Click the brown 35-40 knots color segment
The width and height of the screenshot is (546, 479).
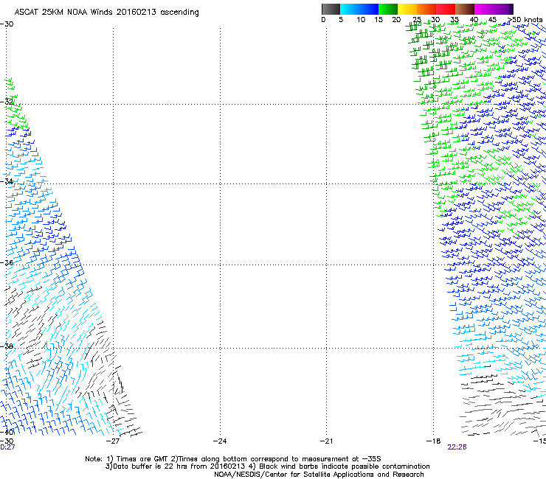tap(465, 9)
